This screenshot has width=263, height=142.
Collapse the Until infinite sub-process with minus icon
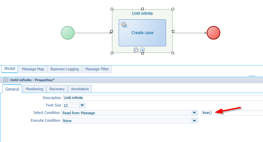tap(142, 50)
